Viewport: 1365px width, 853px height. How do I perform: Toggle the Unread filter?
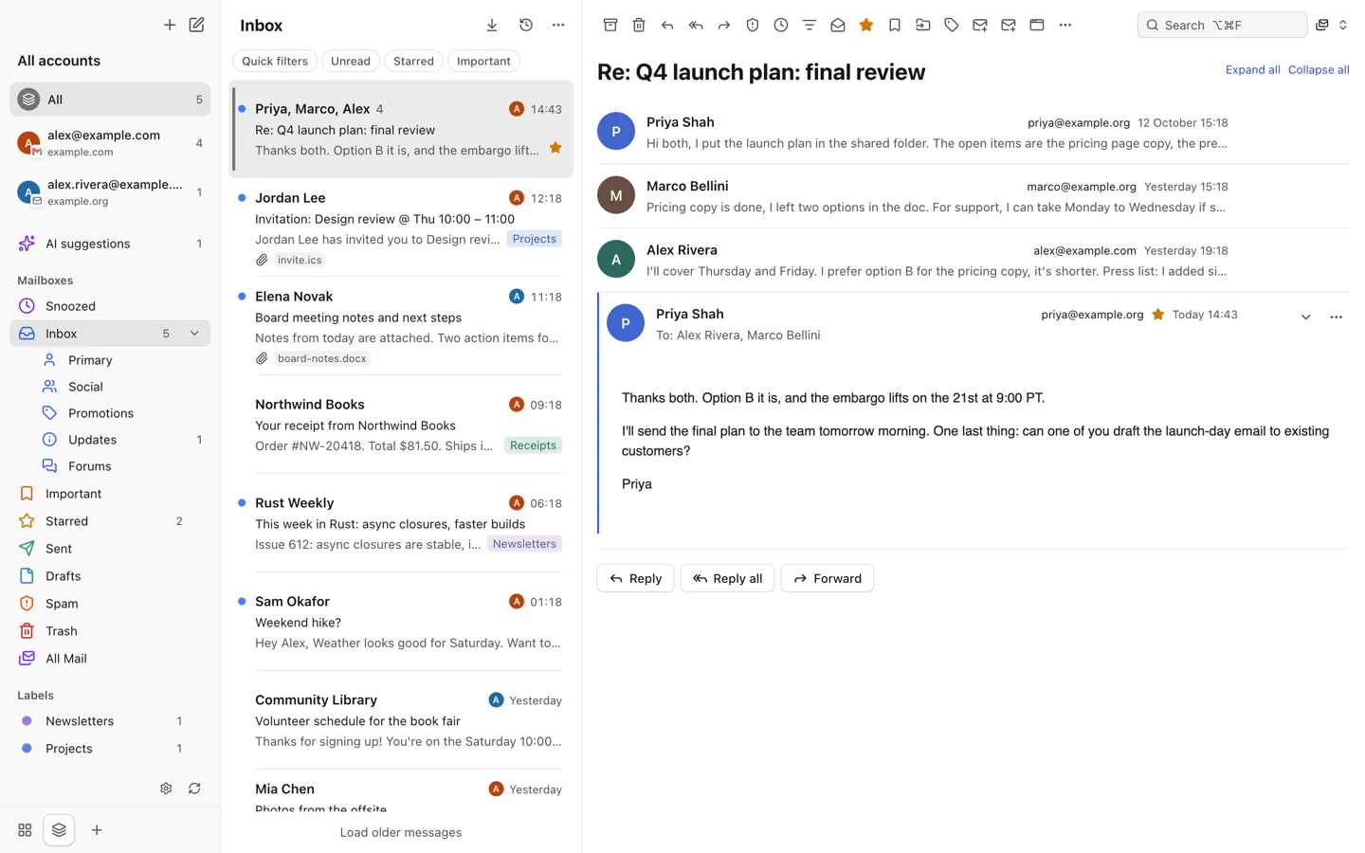pos(351,61)
